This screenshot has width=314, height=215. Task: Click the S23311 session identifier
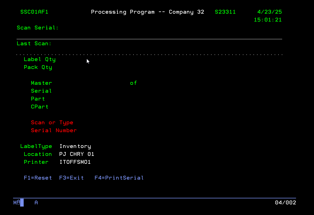(x=225, y=12)
